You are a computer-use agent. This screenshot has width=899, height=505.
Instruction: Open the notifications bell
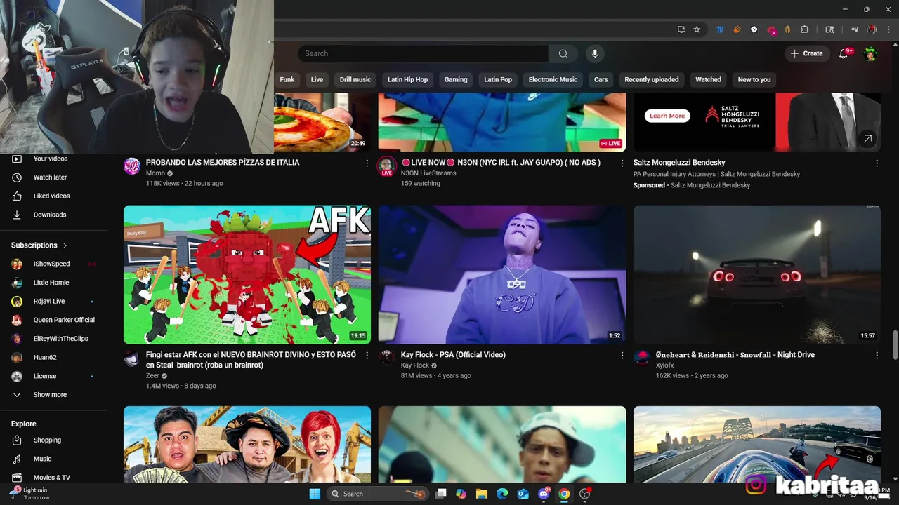pyautogui.click(x=844, y=54)
